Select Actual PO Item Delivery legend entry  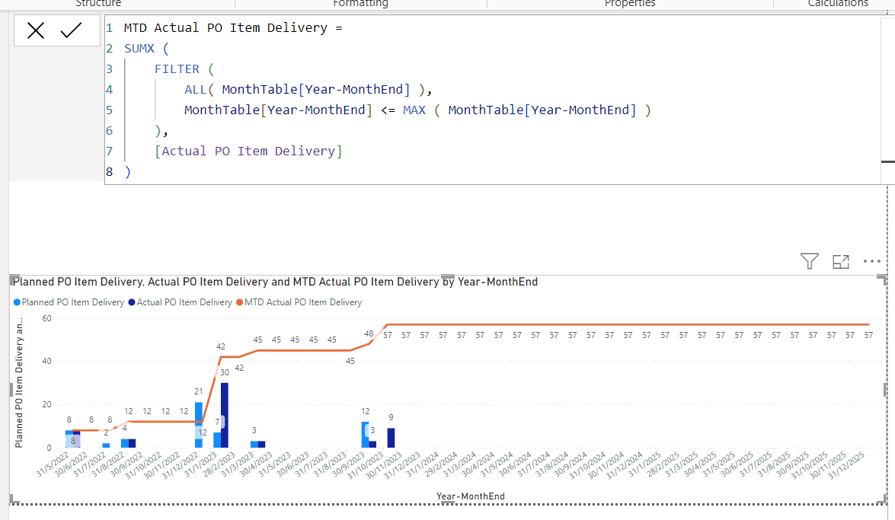pos(181,302)
